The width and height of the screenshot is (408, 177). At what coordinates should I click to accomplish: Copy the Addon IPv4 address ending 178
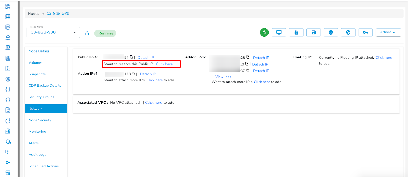tap(133, 74)
